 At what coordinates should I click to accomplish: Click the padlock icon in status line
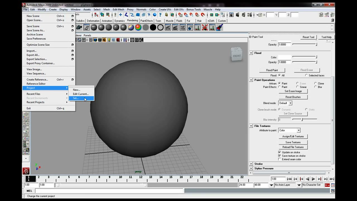[167, 15]
